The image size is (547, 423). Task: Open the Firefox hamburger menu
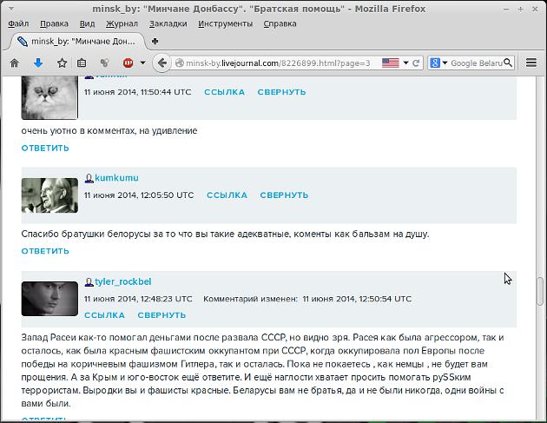(531, 63)
